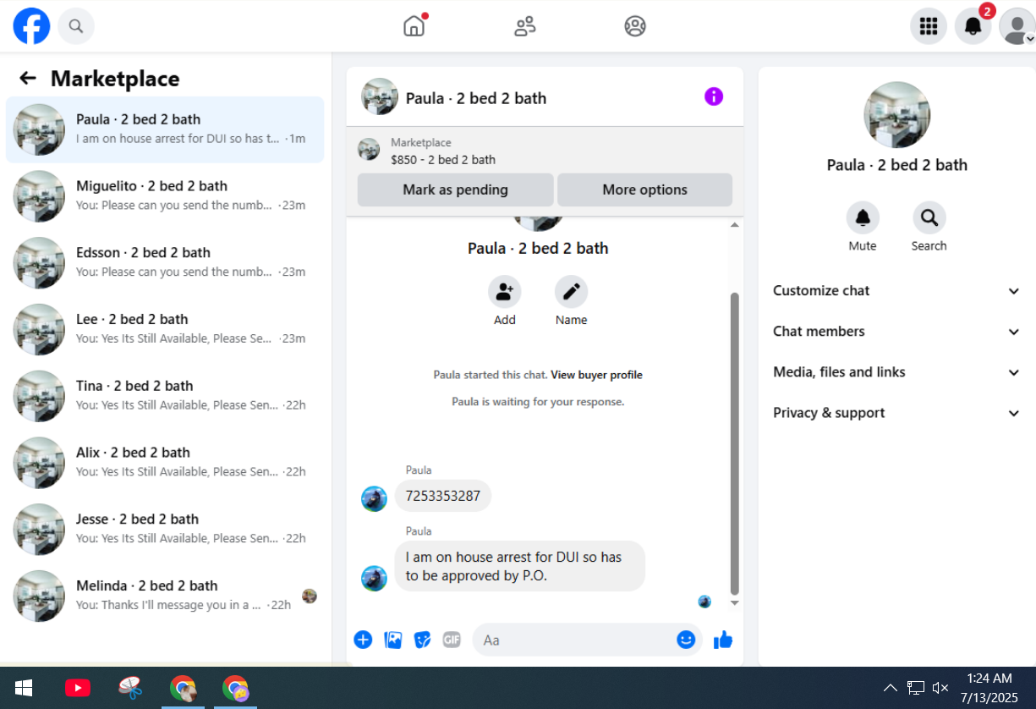This screenshot has height=709, width=1036.
Task: Expand Customize chat section
Action: pos(896,290)
